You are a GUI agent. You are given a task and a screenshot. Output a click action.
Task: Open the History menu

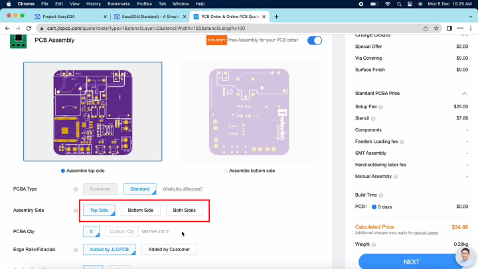click(x=94, y=4)
